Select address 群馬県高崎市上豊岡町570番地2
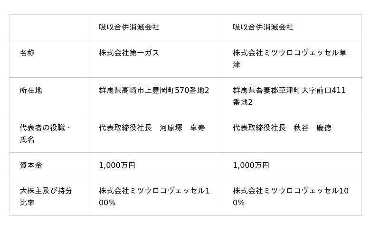 coord(154,90)
